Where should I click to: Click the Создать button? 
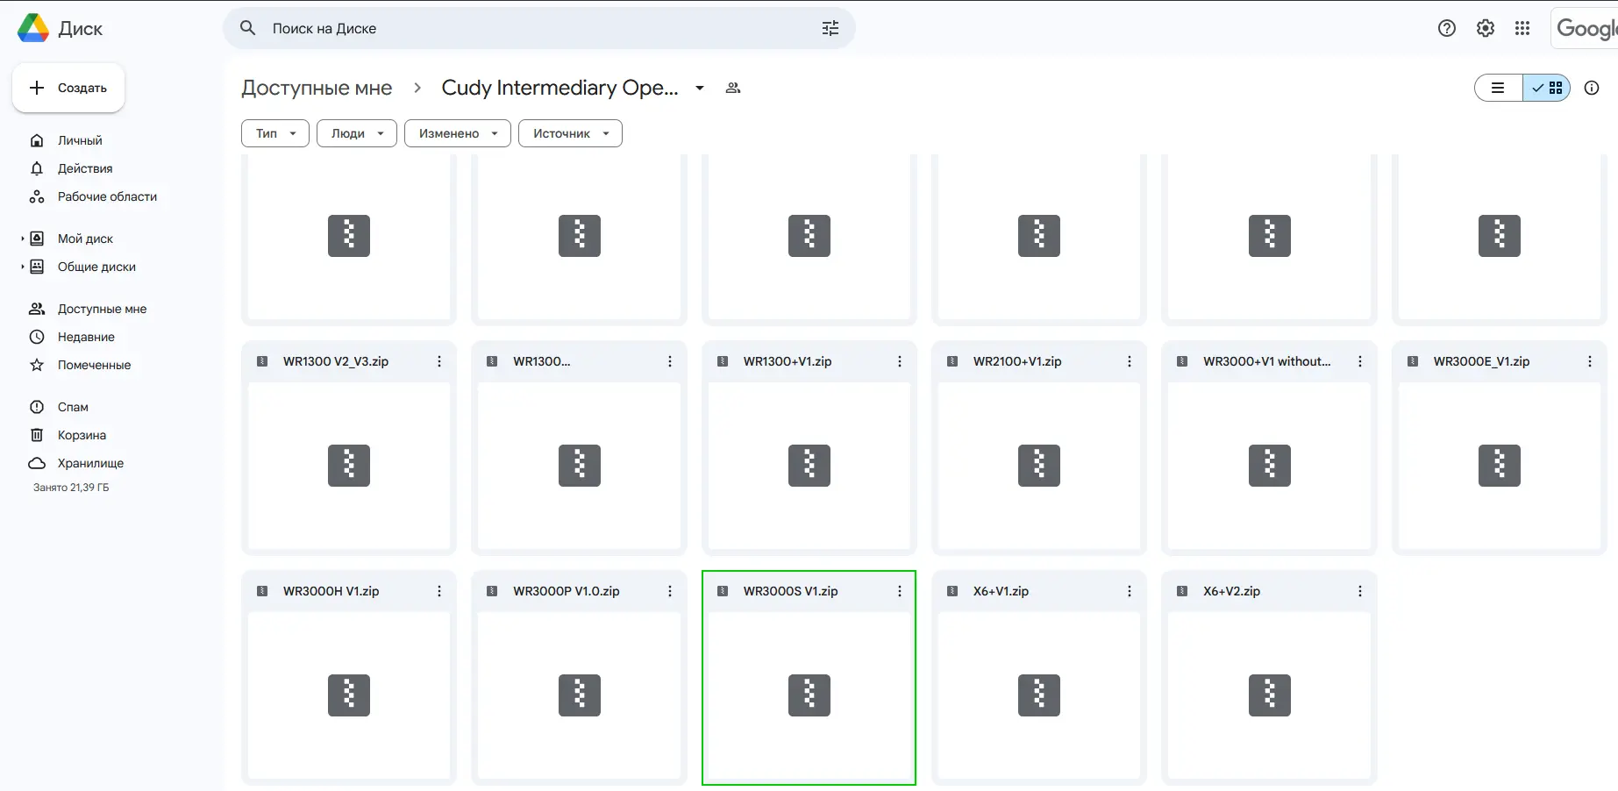pyautogui.click(x=68, y=88)
